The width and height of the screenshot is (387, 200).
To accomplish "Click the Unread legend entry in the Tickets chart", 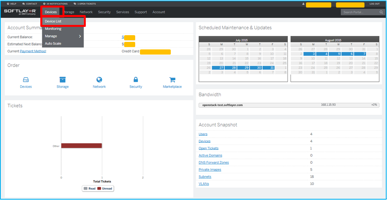I will click(x=105, y=189).
